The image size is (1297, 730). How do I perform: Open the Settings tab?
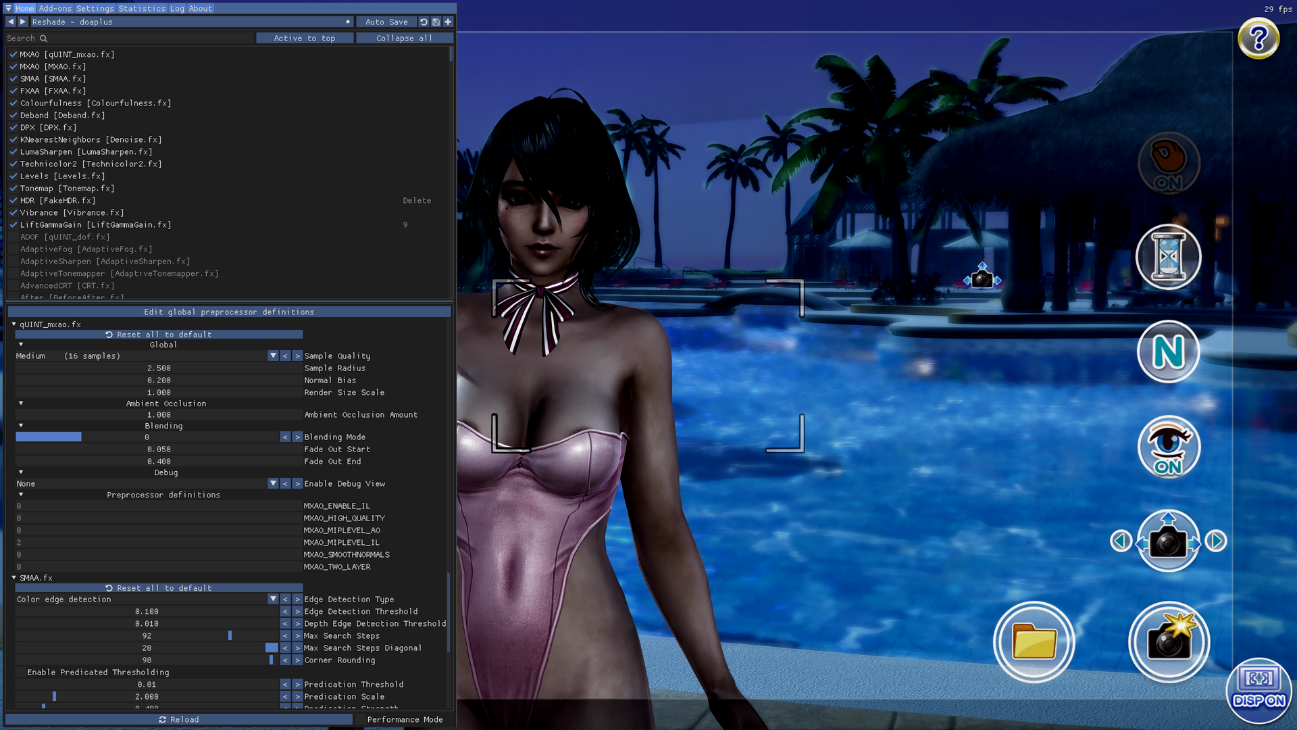tap(95, 8)
